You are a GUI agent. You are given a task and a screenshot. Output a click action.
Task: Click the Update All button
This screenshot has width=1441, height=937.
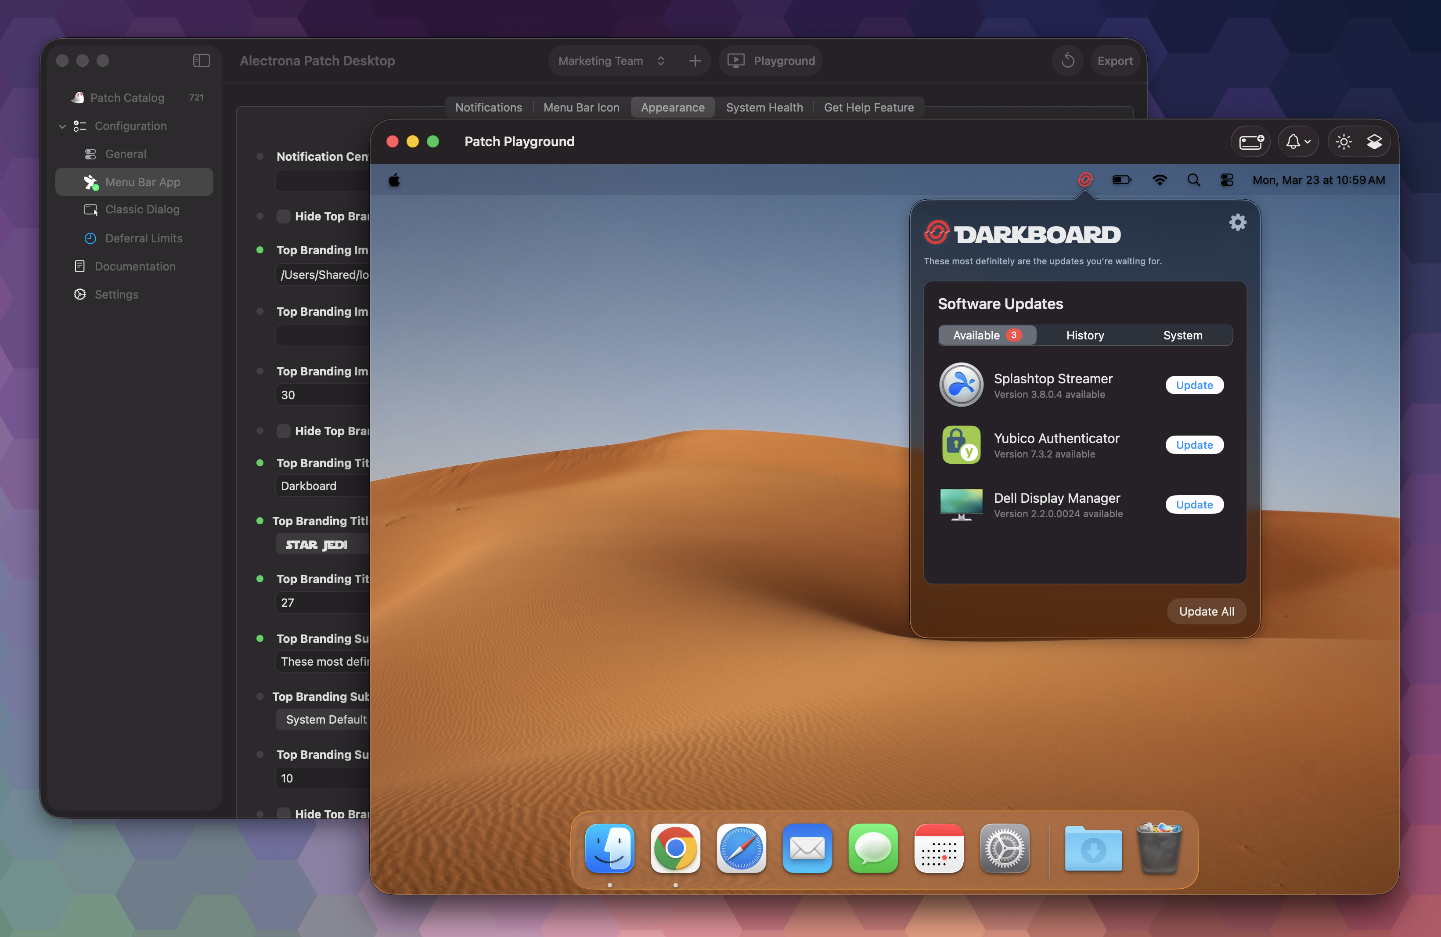point(1206,611)
